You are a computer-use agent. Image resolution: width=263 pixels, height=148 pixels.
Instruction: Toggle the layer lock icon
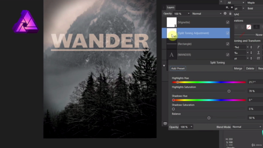point(230,14)
